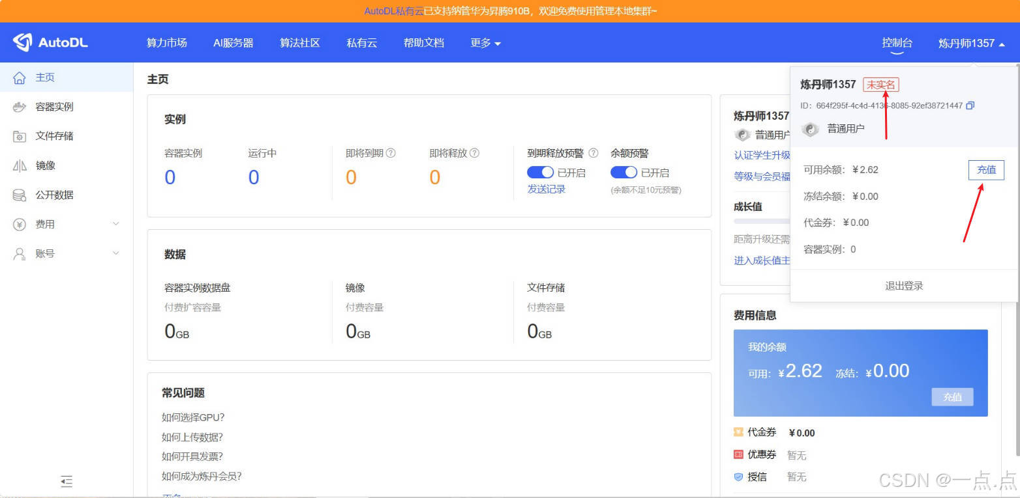Screen dimensions: 1020x498
Task: Toggle the 余额预警 switch
Action: (x=623, y=173)
